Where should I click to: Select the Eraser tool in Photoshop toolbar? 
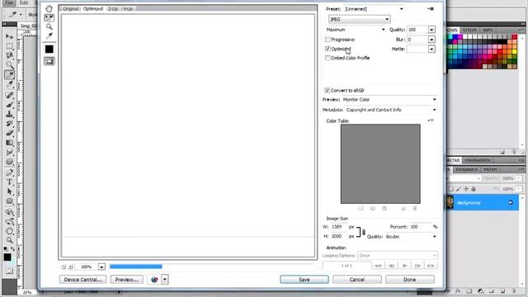pos(9,133)
